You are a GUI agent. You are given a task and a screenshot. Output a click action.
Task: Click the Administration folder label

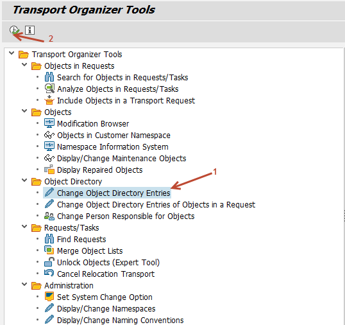69,286
